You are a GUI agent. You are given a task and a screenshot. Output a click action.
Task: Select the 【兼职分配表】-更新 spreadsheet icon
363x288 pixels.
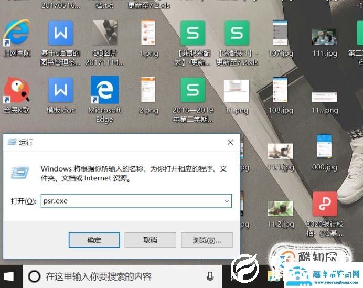point(193,33)
